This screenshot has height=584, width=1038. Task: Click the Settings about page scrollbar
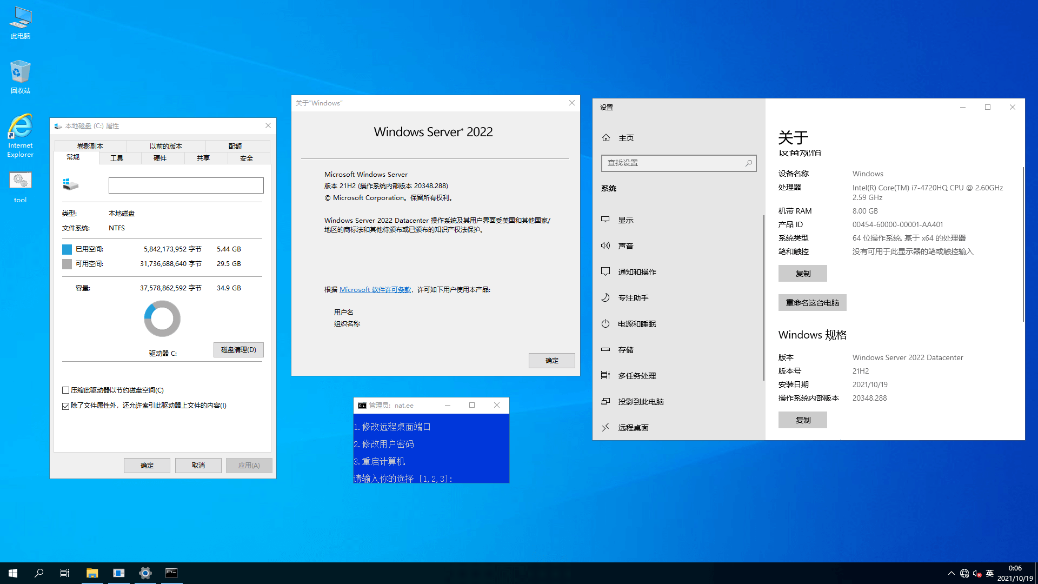1023,243
